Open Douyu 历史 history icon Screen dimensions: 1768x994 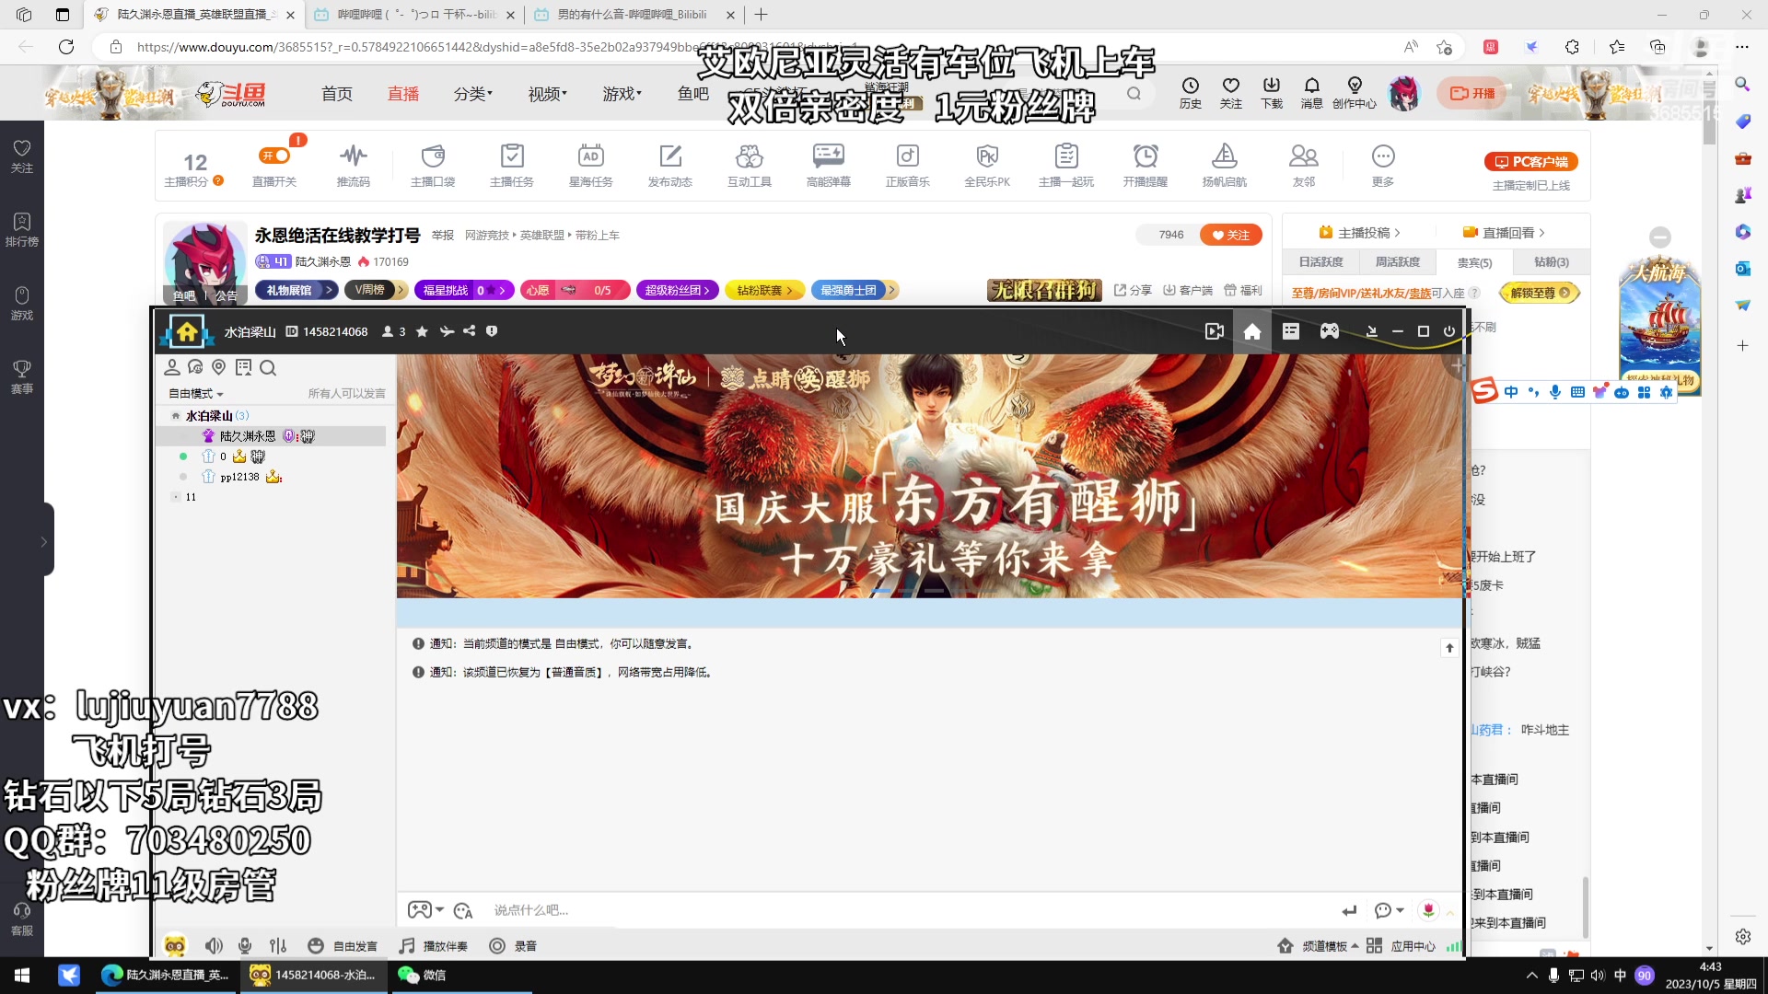[1191, 93]
